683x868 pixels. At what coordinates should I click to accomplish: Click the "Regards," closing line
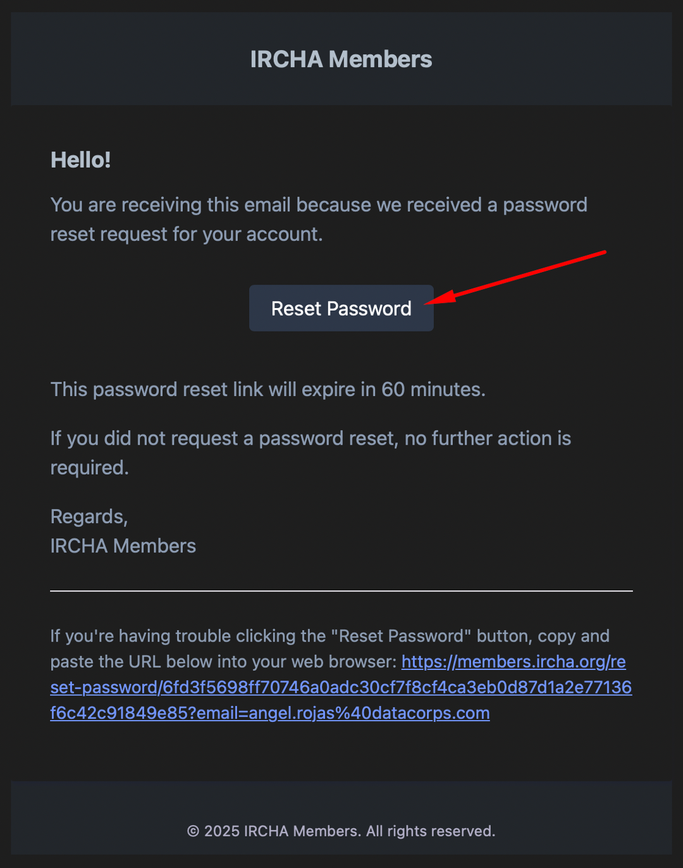[89, 517]
